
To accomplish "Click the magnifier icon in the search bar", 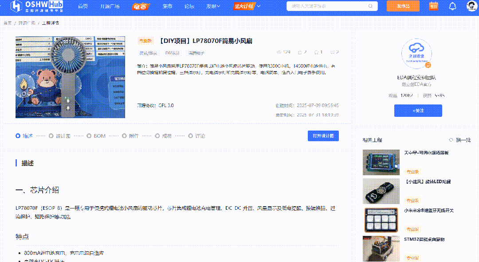I will pos(370,6).
